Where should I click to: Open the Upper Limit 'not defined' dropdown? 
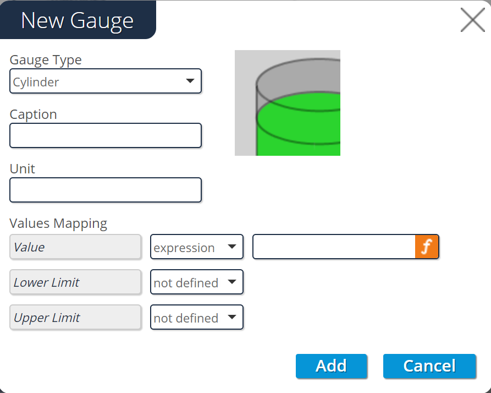196,318
